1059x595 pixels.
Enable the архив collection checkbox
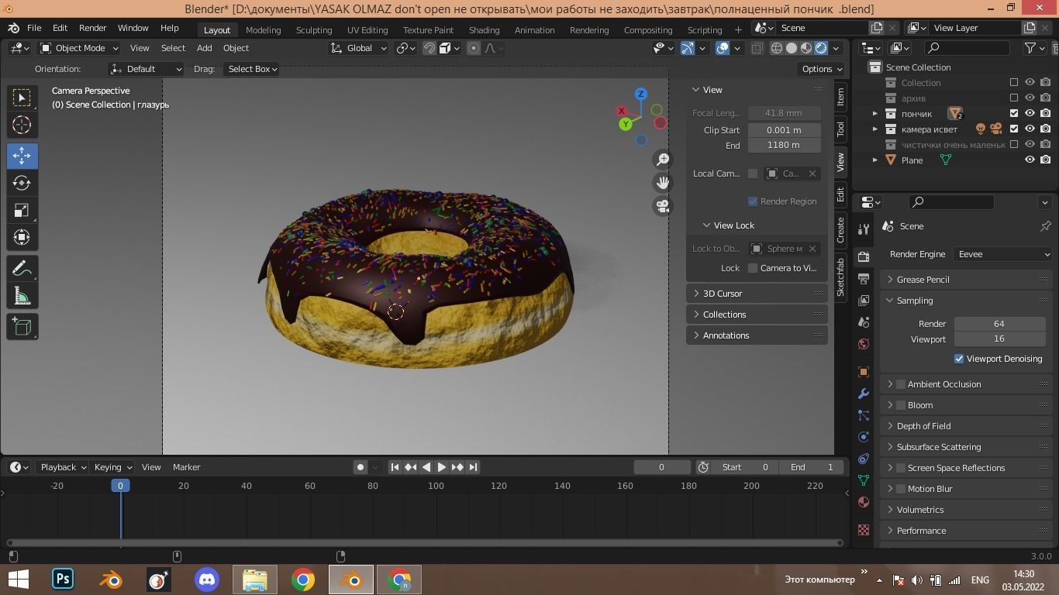(x=1014, y=98)
